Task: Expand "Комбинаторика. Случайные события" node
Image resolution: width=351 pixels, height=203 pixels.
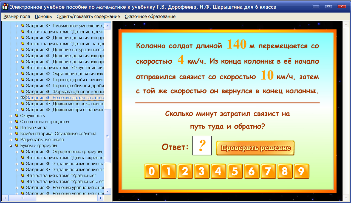Action: tap(10, 133)
